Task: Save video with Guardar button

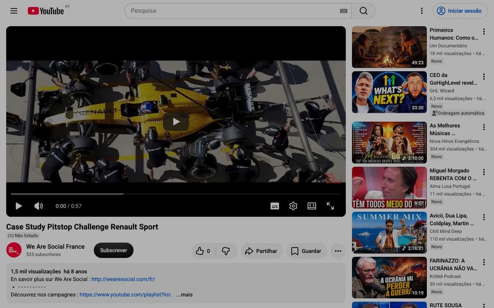Action: click(x=306, y=251)
